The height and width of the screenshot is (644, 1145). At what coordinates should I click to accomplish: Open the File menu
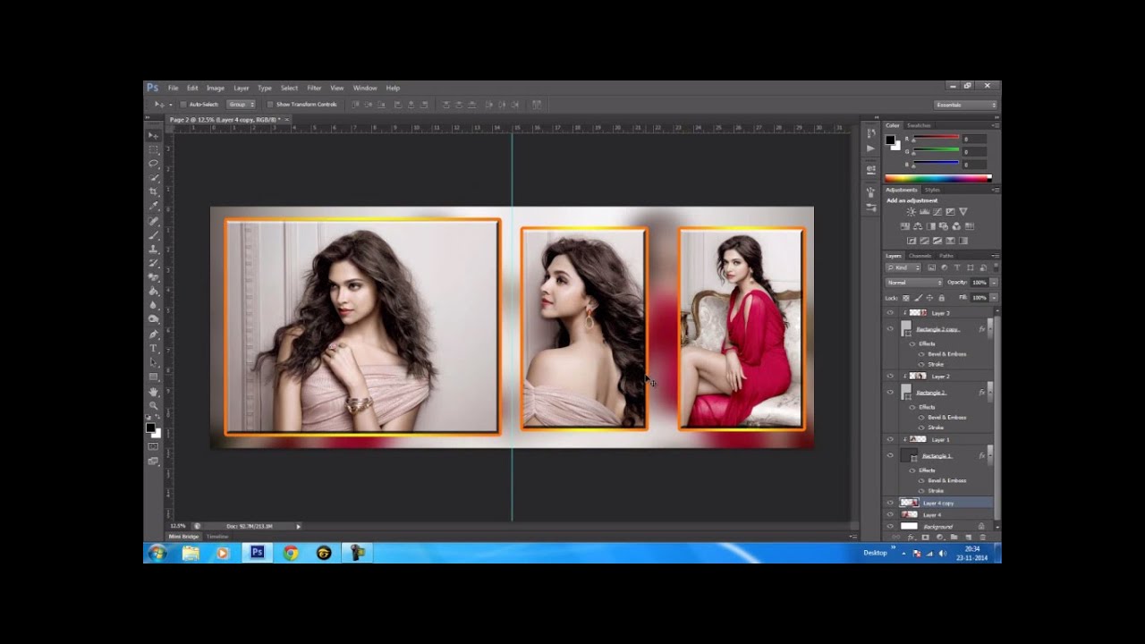173,88
